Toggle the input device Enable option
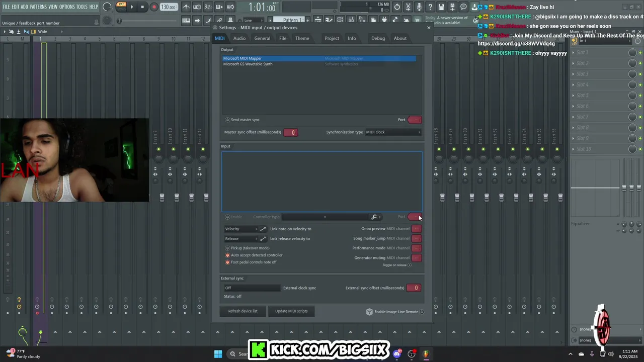The height and width of the screenshot is (362, 644). coord(227,217)
